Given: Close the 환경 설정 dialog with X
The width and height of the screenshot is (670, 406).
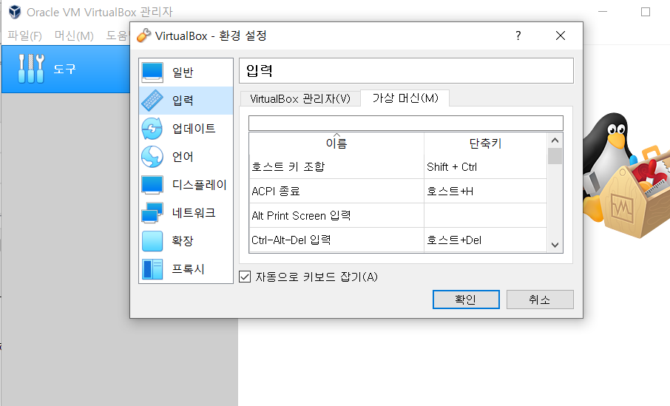Looking at the screenshot, I should click(561, 35).
